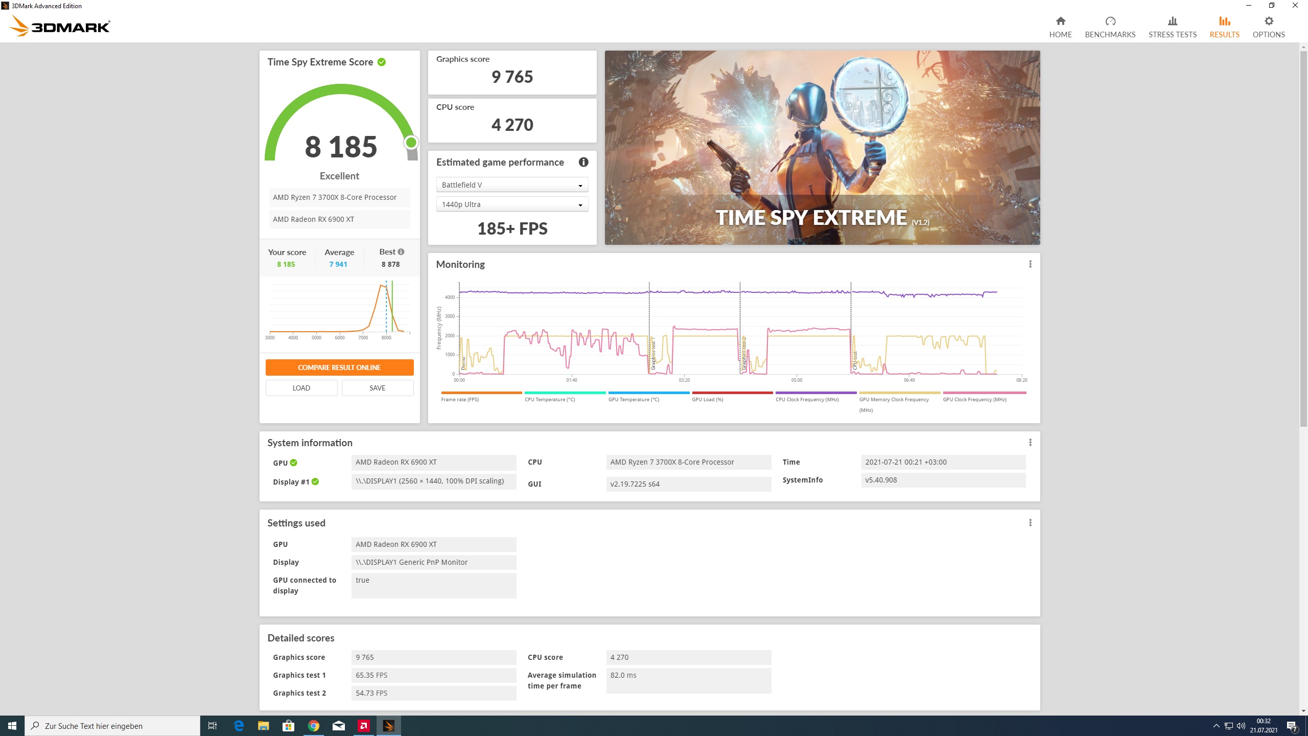Expand the Battlefield V game dropdown
The width and height of the screenshot is (1308, 736).
512,185
